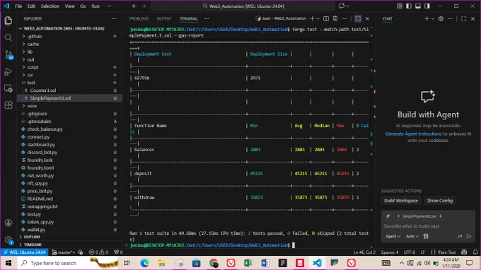This screenshot has width=481, height=270.
Task: Switch to the OUTPUT tab
Action: (x=164, y=18)
